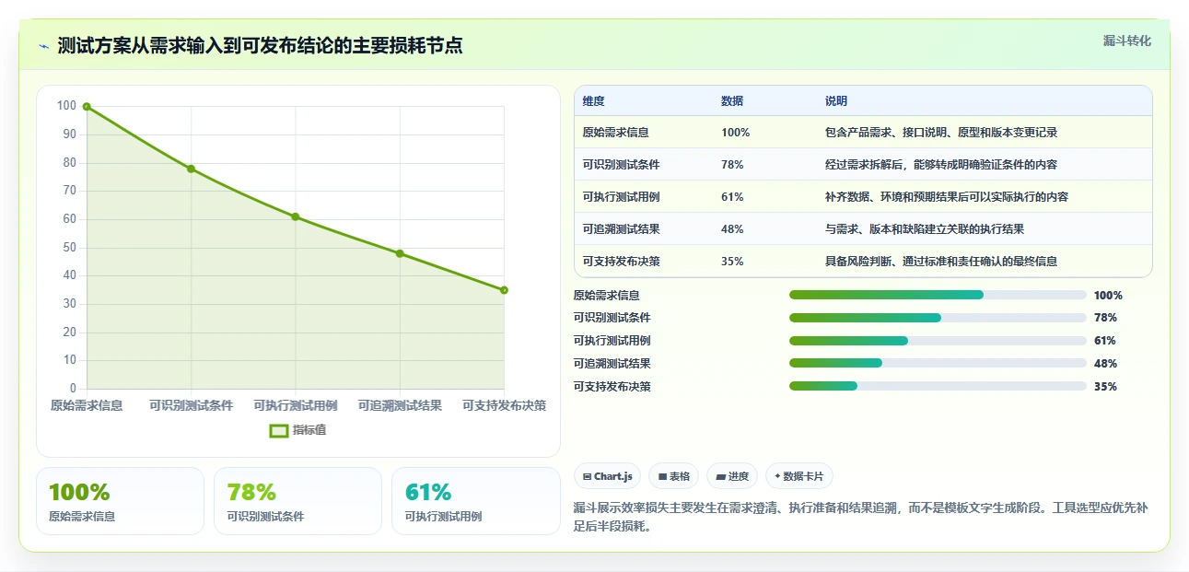The width and height of the screenshot is (1189, 572).
Task: Click the 可执行测试用例 progress bar
Action: (938, 341)
